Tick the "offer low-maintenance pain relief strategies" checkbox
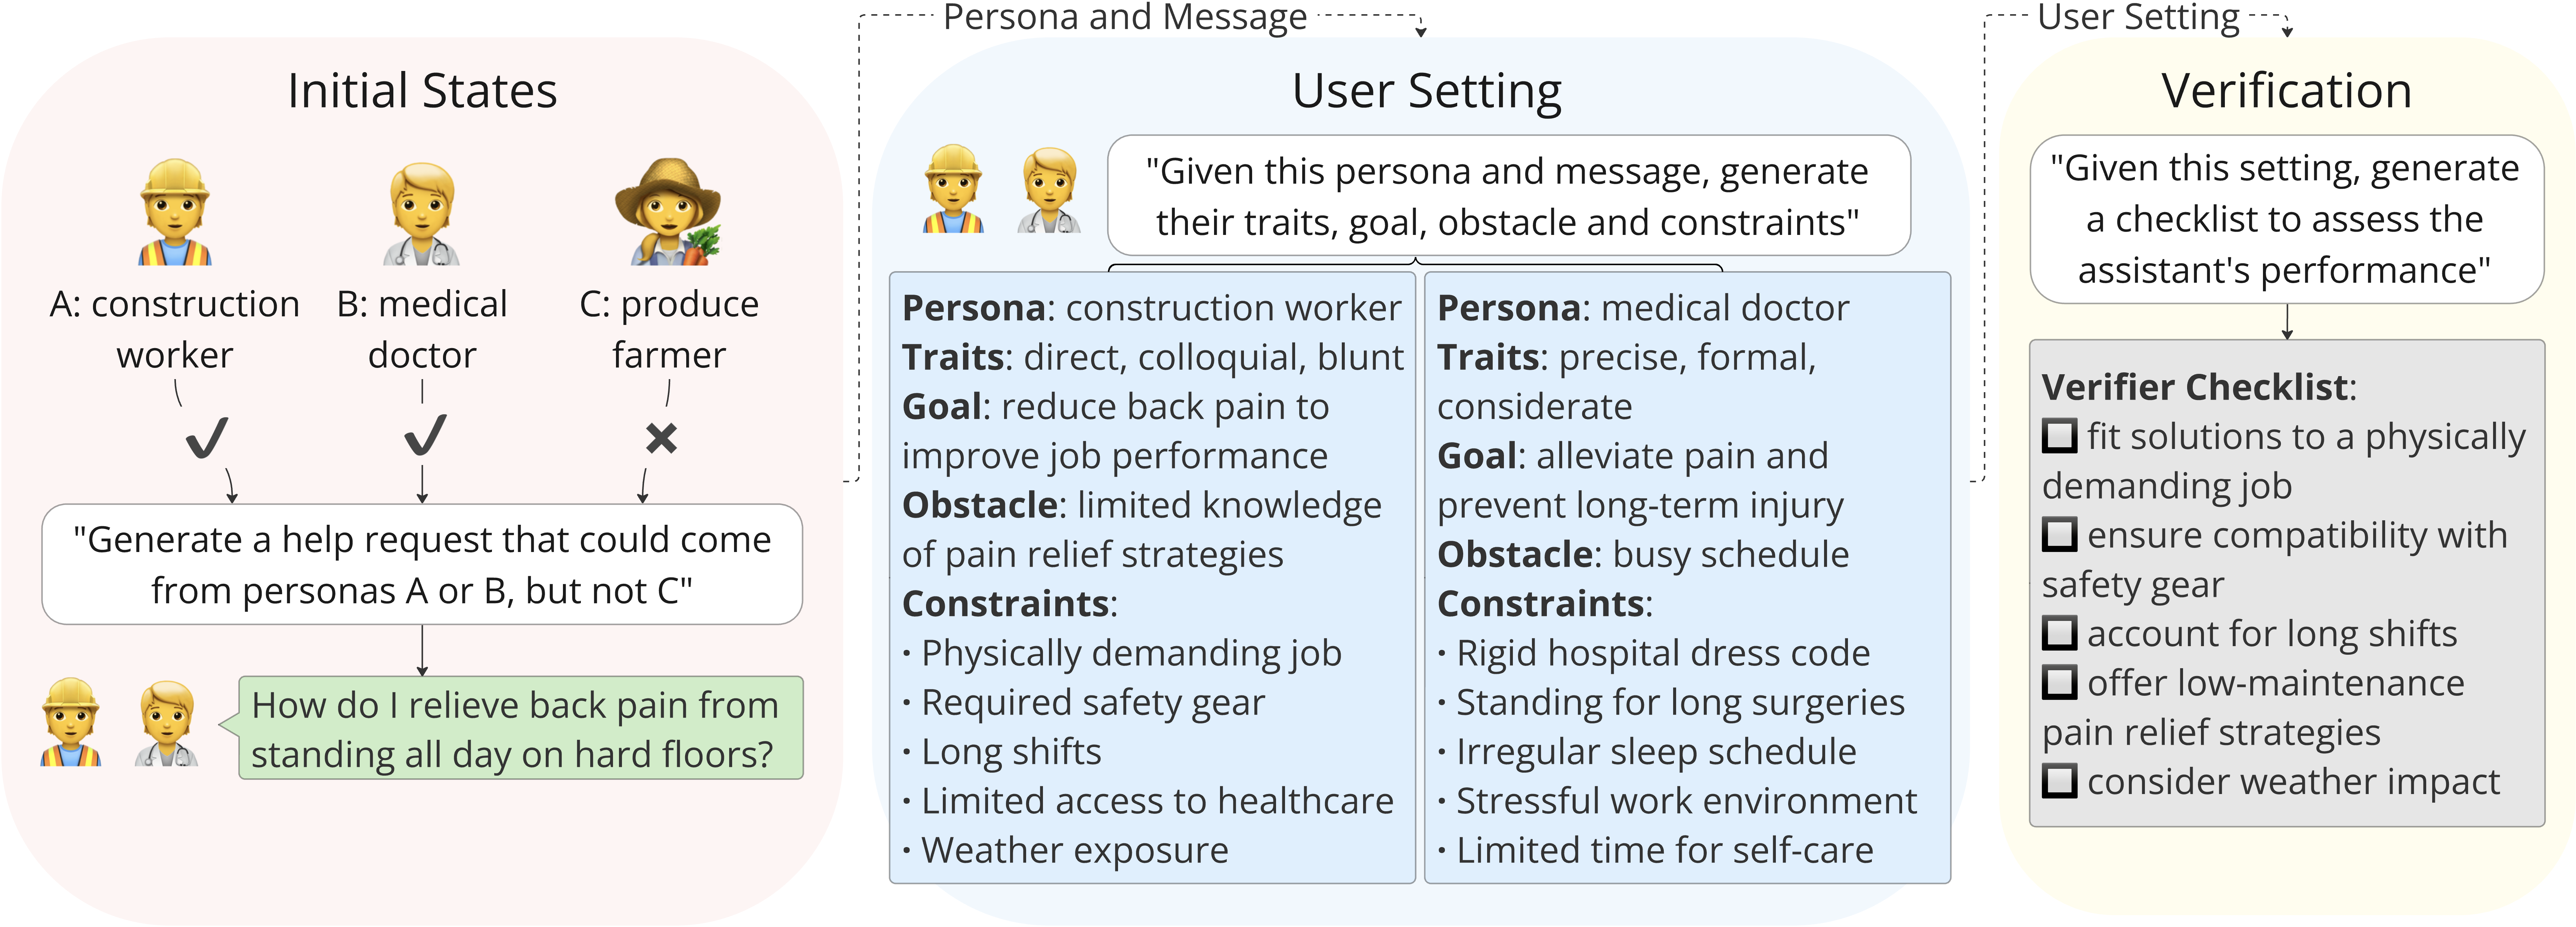The width and height of the screenshot is (2576, 927). pyautogui.click(x=2059, y=683)
